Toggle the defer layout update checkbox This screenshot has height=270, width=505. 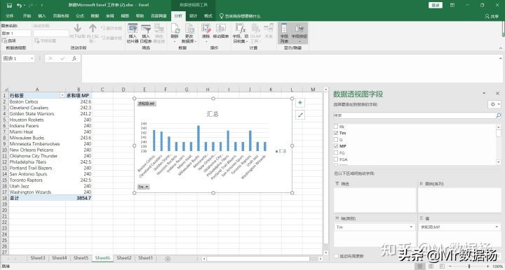(336, 256)
